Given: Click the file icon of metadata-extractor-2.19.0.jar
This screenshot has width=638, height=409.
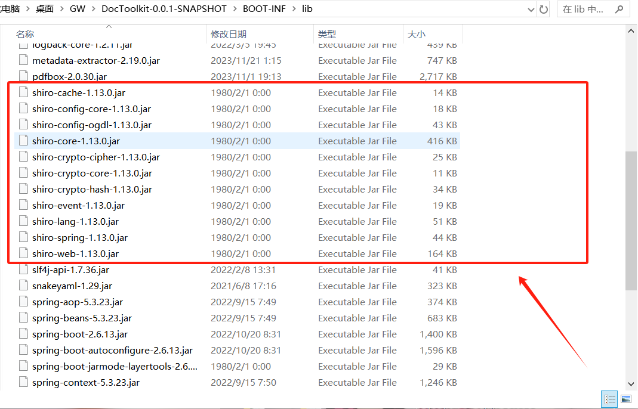Looking at the screenshot, I should pos(24,60).
